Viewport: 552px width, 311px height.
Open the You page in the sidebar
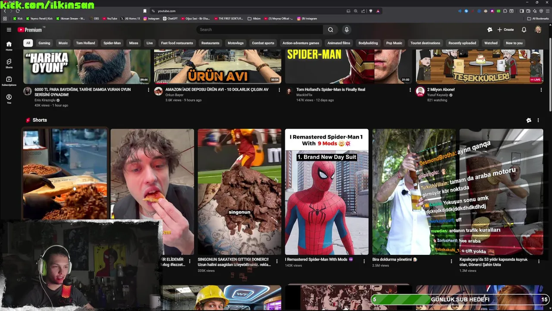coord(9,99)
